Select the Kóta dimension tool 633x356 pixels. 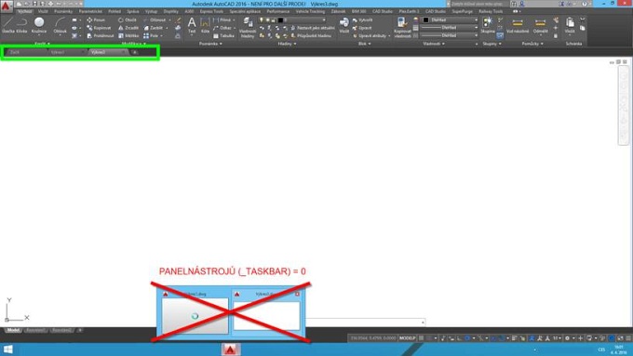coord(205,25)
